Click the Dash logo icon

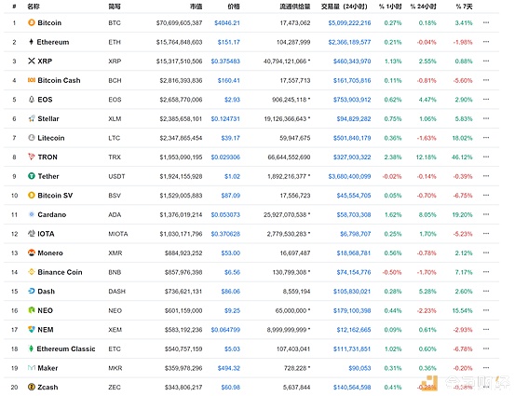pos(32,291)
